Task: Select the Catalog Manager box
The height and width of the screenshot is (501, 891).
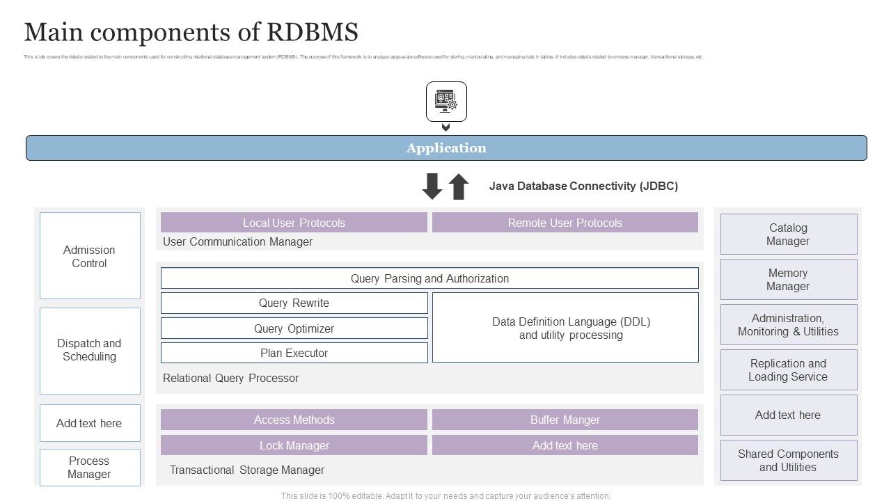Action: (788, 234)
